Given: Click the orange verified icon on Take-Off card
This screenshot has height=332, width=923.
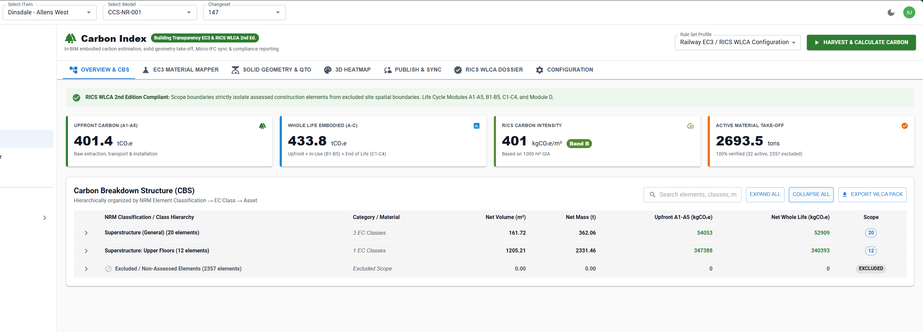Looking at the screenshot, I should 904,126.
